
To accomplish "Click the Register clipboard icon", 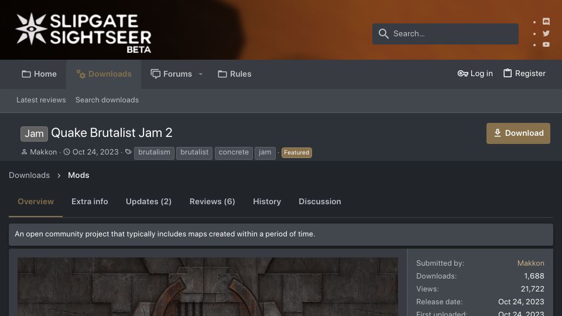I will coord(508,73).
